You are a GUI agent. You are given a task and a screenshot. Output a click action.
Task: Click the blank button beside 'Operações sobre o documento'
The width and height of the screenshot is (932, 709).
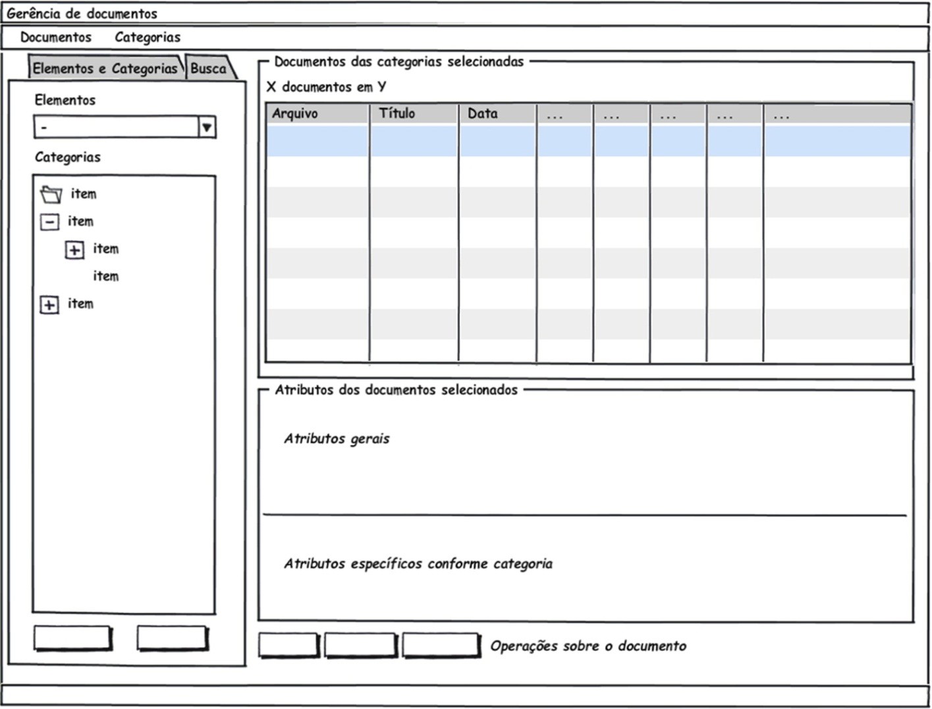[x=441, y=645]
